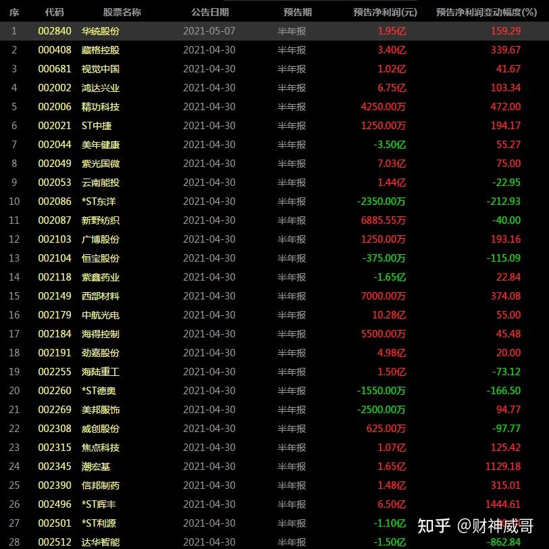Select the date 2021-05-07
Viewport: 549px width, 549px height.
209,31
